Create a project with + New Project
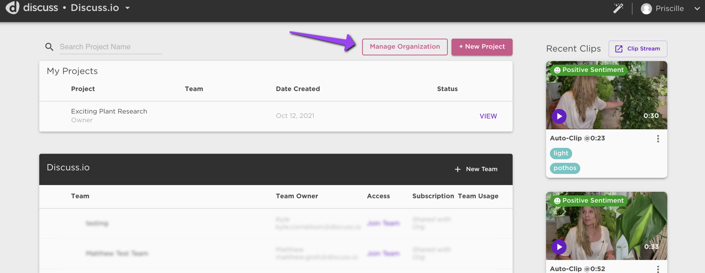Viewport: 705px width, 273px height. [482, 47]
